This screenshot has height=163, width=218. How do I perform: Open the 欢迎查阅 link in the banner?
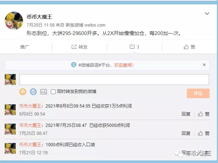click(x=124, y=65)
